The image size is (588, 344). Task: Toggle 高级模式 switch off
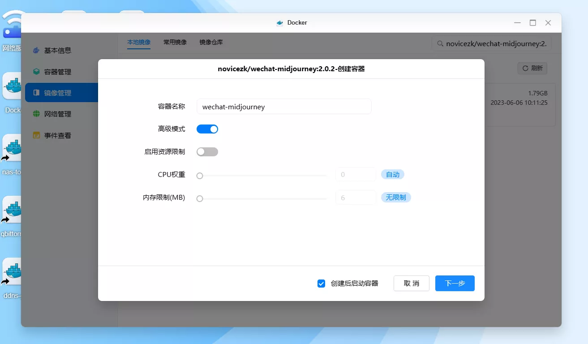pyautogui.click(x=207, y=129)
